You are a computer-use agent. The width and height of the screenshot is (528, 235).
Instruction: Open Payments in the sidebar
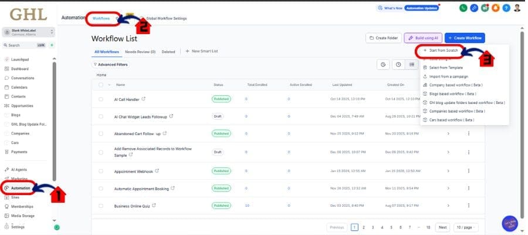click(x=19, y=152)
